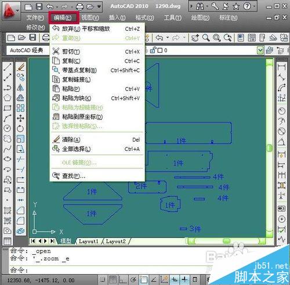Select the Rectangle draw tool
Screen dimensions: 290x285
(8, 108)
